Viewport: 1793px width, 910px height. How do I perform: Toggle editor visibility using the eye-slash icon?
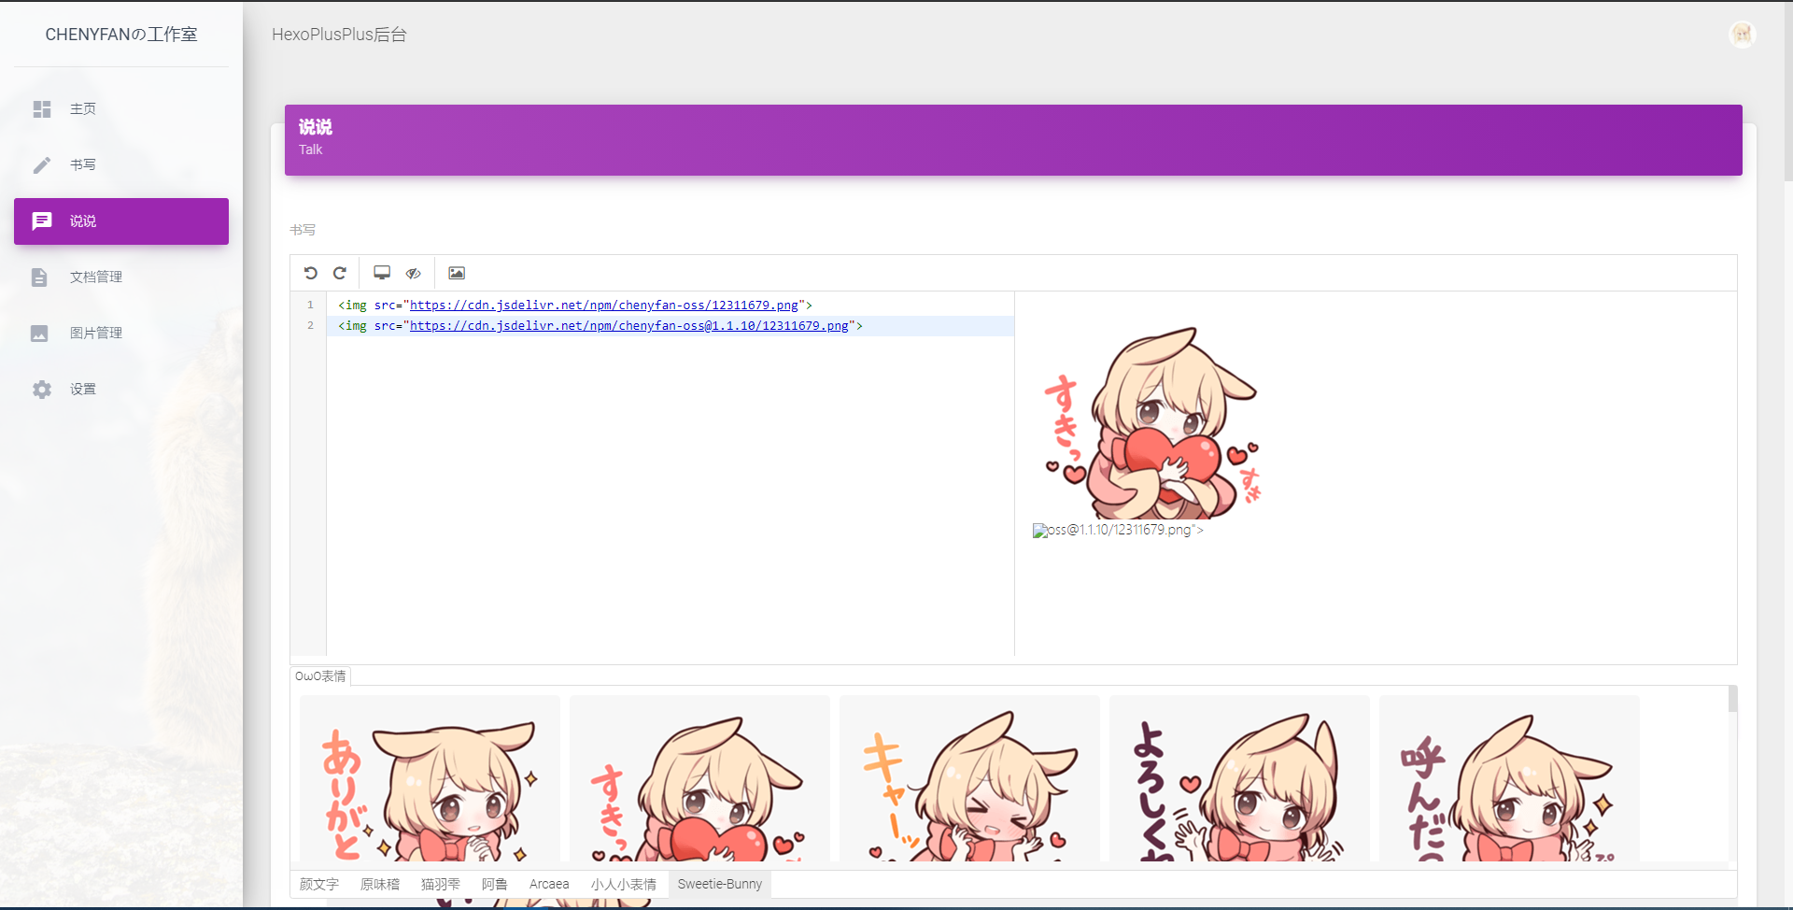pyautogui.click(x=413, y=272)
